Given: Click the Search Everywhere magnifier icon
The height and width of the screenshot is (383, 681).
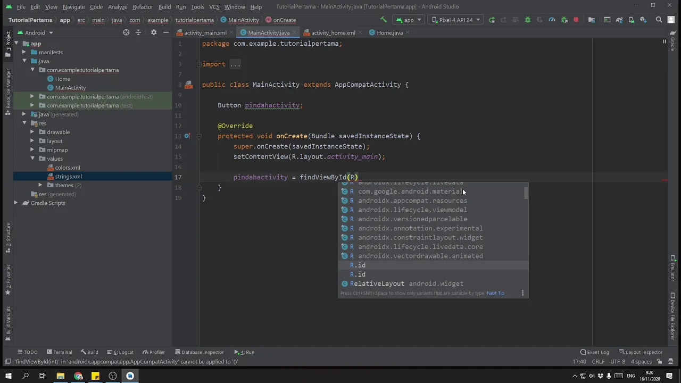Looking at the screenshot, I should click(659, 20).
